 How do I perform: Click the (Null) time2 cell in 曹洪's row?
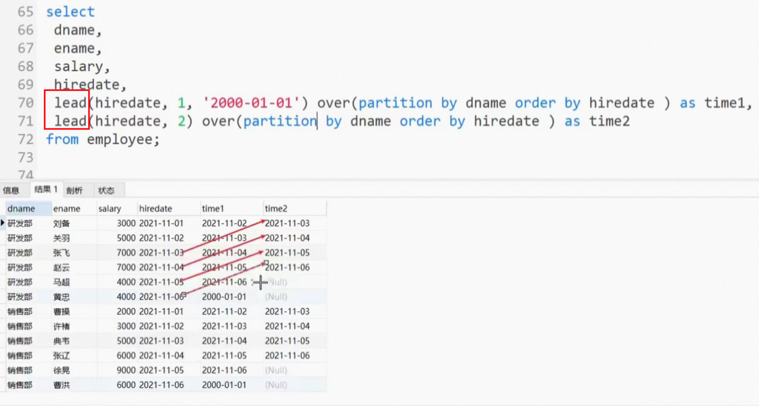click(276, 385)
